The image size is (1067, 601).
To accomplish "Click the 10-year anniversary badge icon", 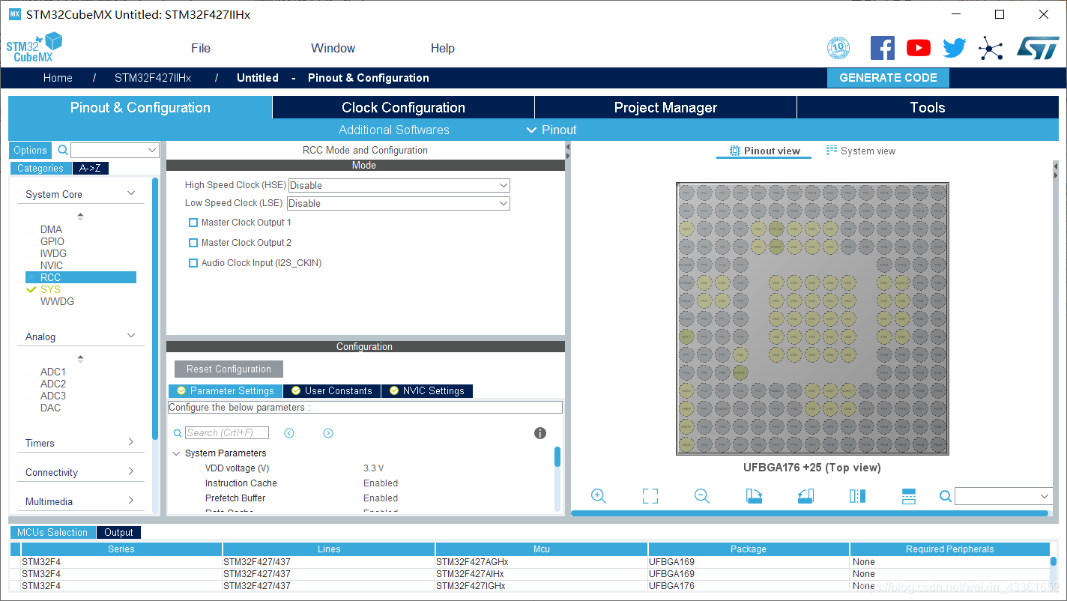I will (x=838, y=48).
